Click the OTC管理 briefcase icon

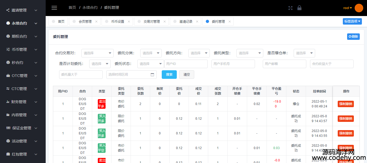[x=8, y=76]
